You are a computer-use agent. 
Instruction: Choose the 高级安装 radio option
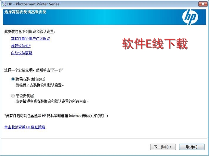click(13, 96)
